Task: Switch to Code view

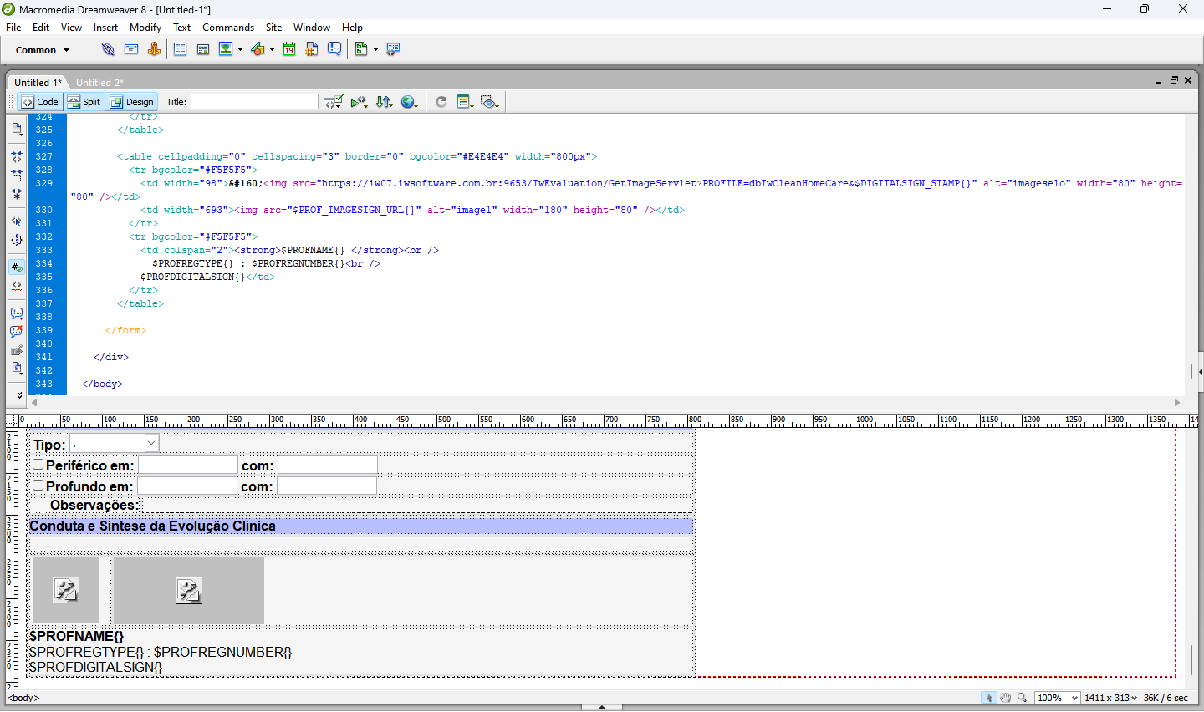Action: (x=40, y=102)
